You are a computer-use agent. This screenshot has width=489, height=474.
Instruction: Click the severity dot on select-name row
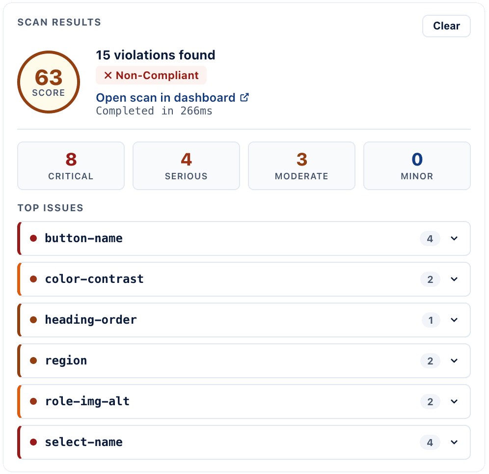(33, 442)
